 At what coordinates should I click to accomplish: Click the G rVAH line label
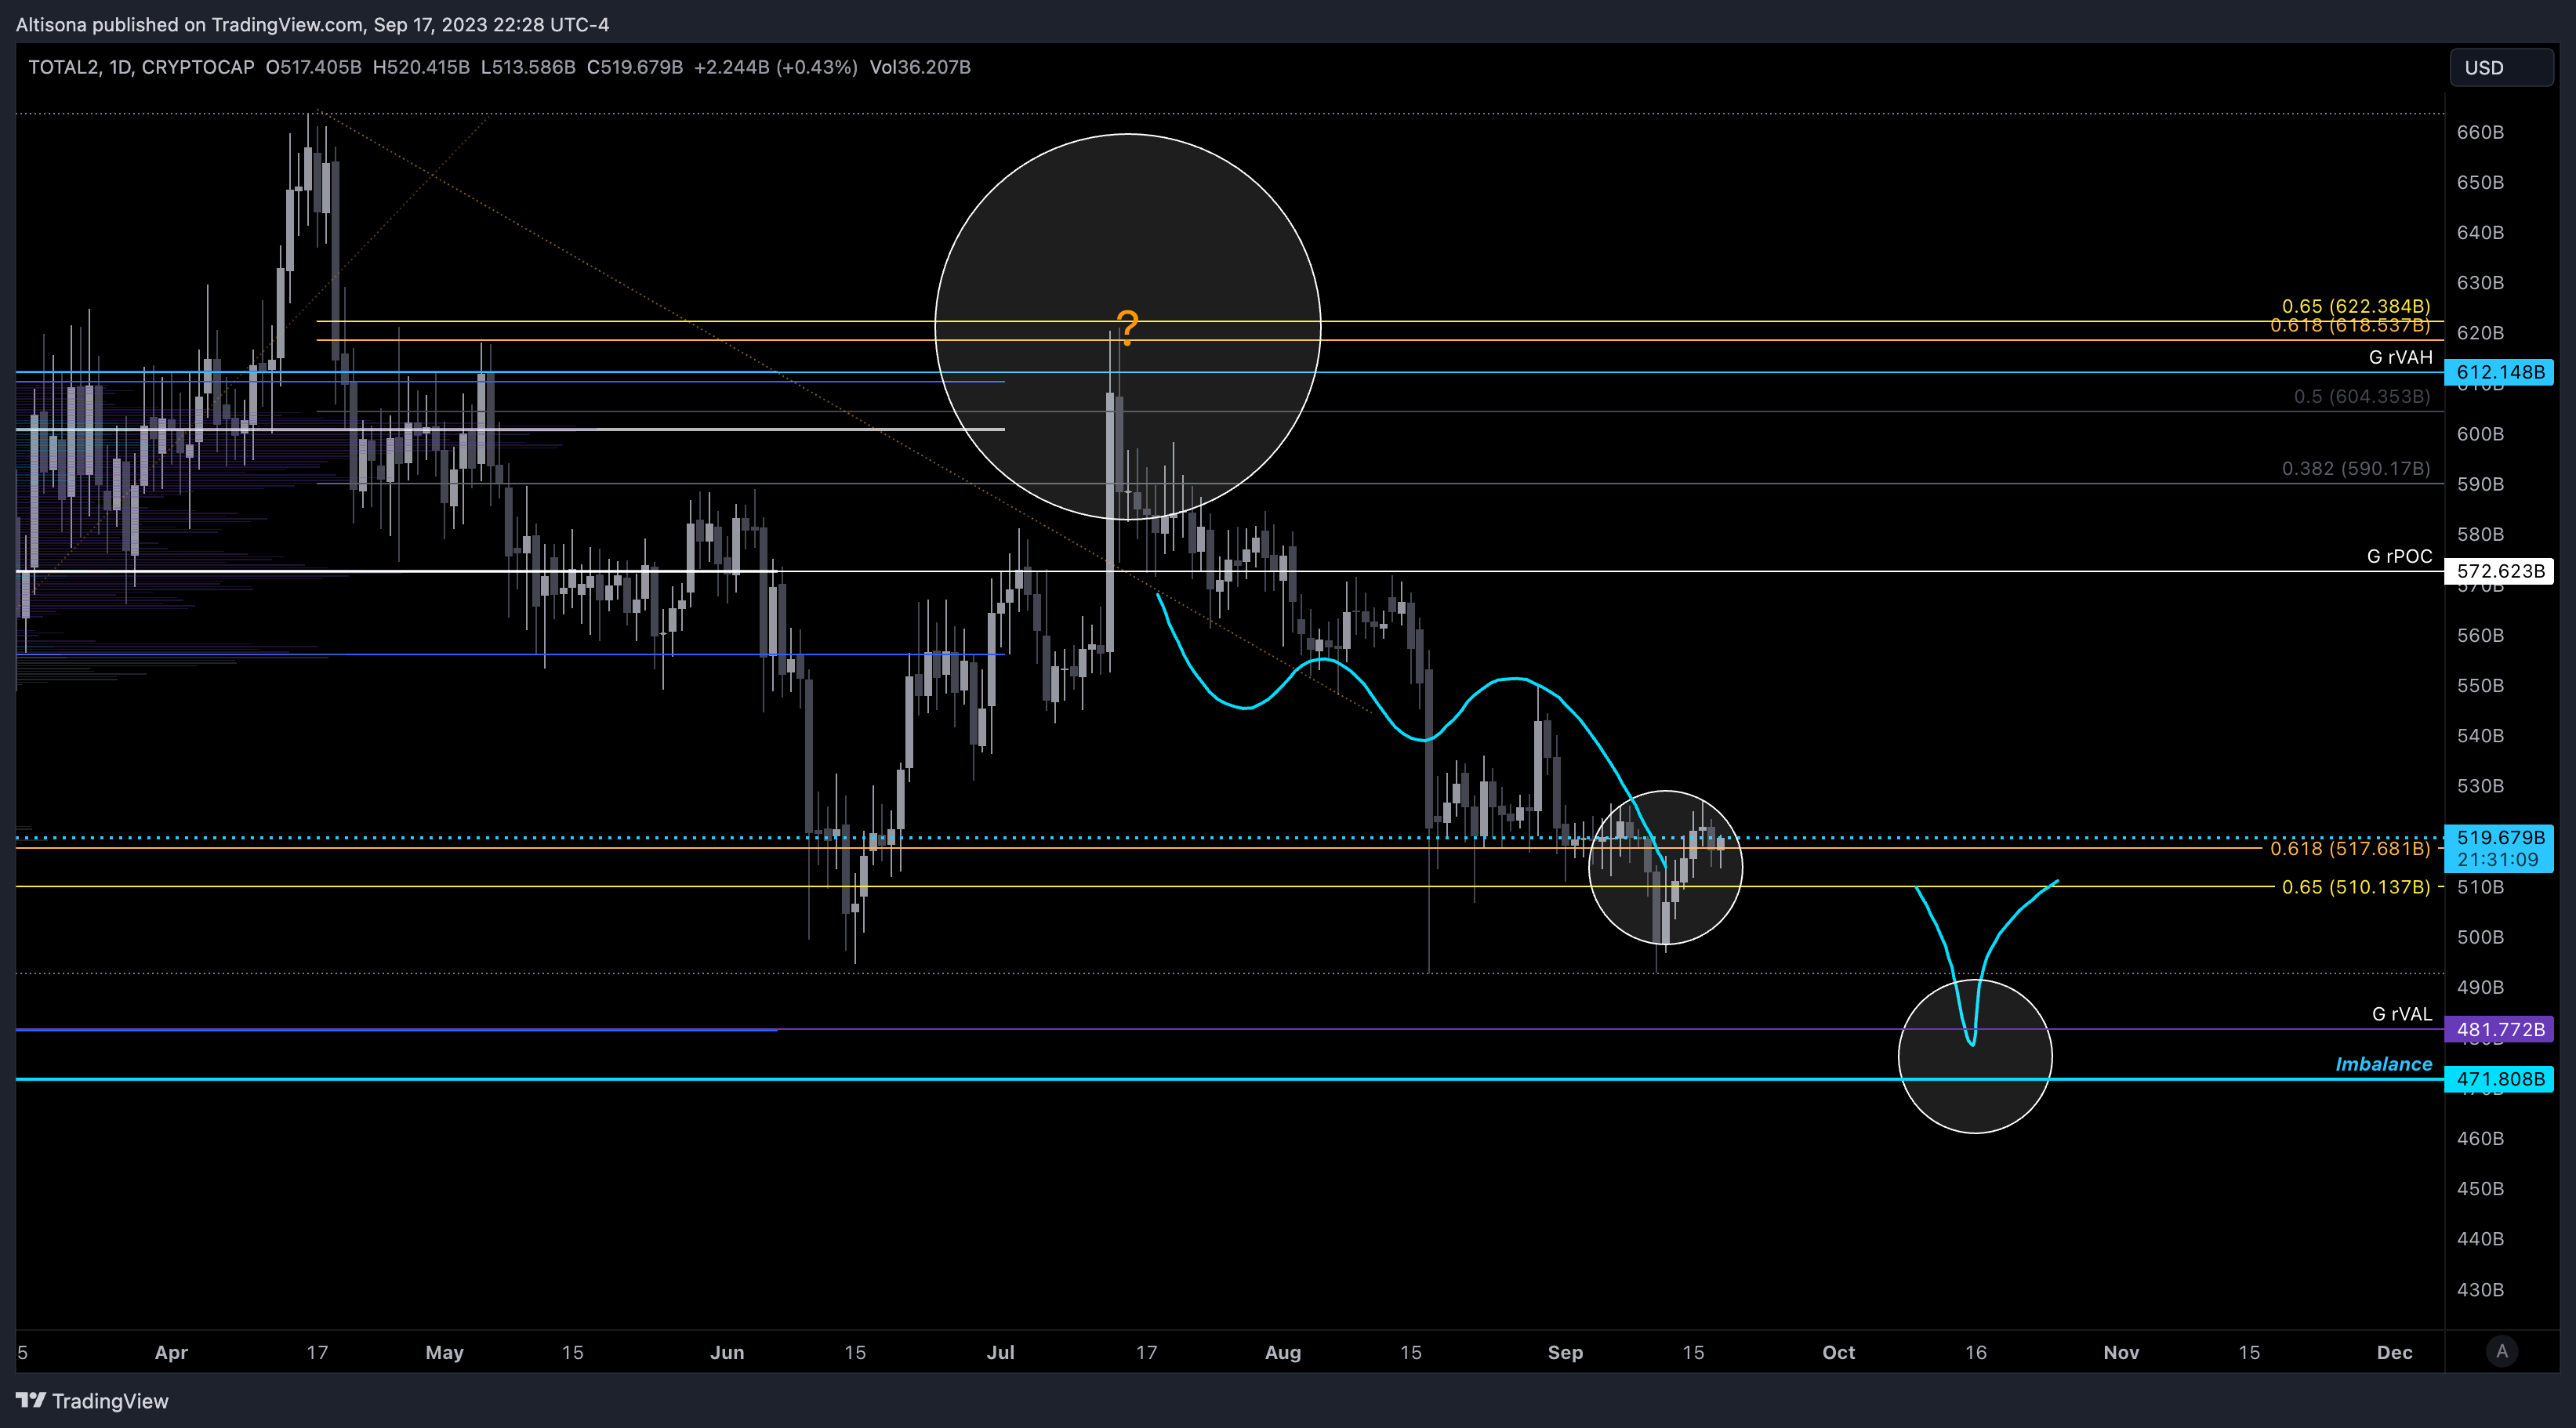pyautogui.click(x=2400, y=357)
